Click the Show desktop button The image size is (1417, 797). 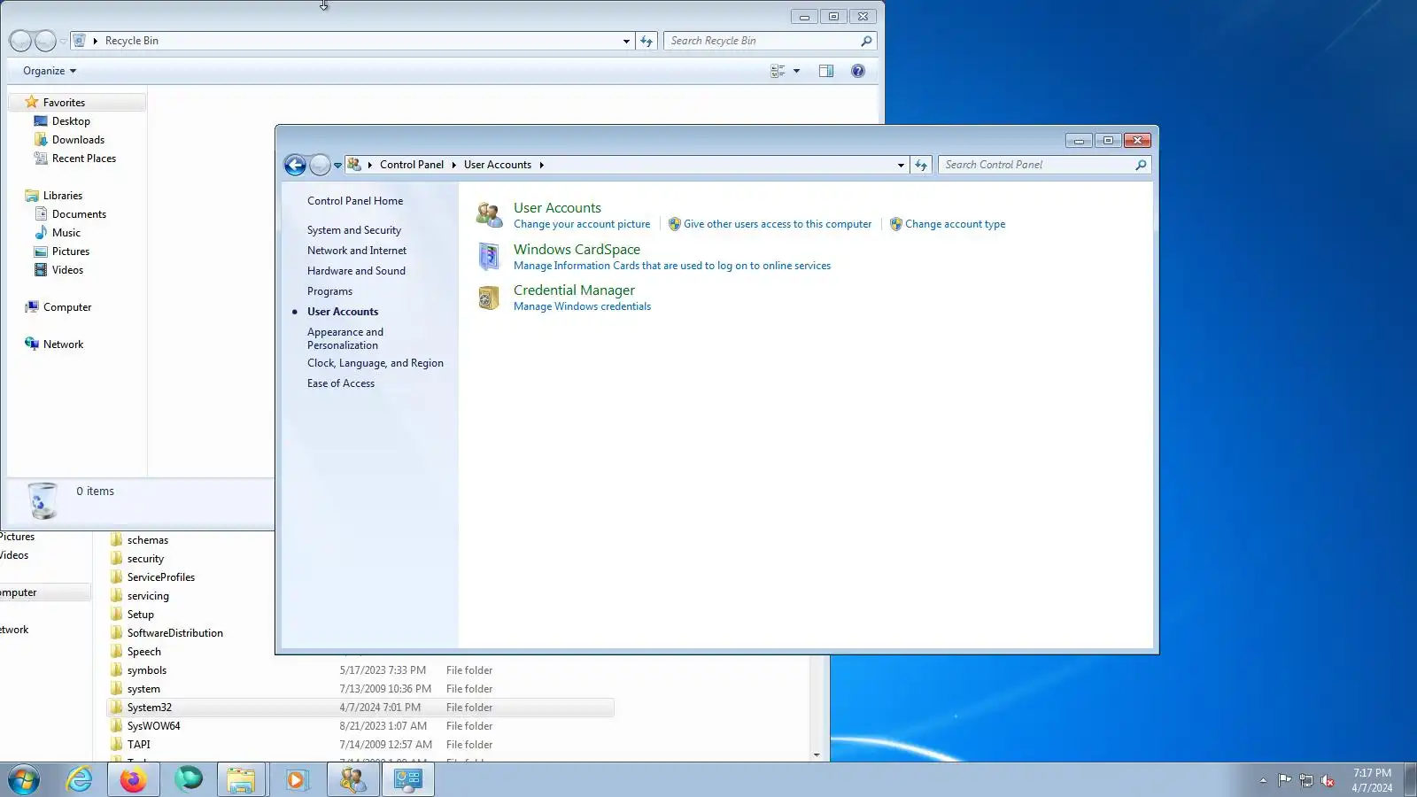[x=1410, y=779]
